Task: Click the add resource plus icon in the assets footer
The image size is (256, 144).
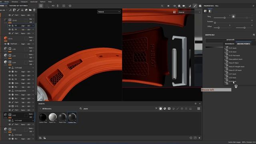Action: pos(199,138)
